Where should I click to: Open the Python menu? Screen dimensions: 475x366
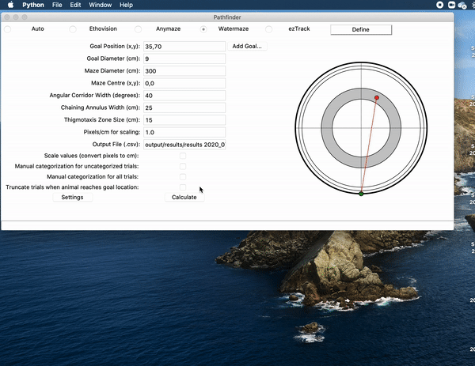[x=33, y=5]
